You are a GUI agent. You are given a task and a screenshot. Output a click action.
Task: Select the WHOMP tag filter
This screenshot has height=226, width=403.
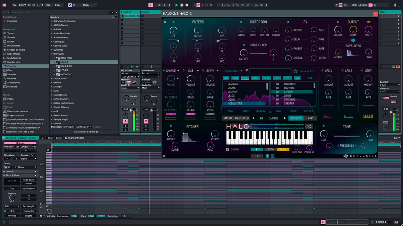click(245, 78)
